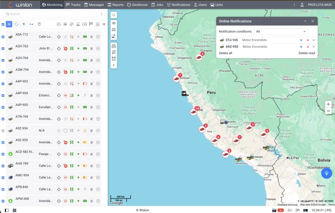Click the blue add units plus button
This screenshot has height=213, width=335.
coord(9,24)
